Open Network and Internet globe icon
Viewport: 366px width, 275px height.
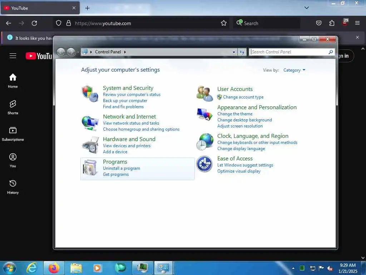(x=90, y=123)
